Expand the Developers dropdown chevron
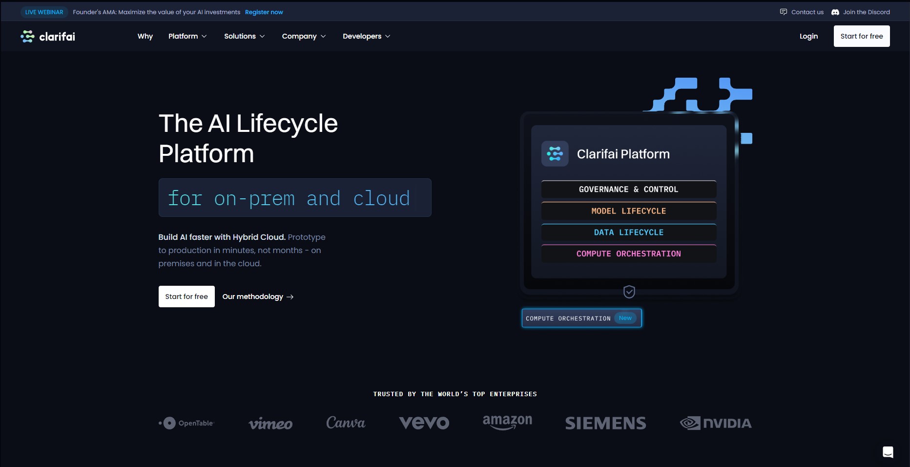Screen dimensions: 910x467 click(388, 37)
